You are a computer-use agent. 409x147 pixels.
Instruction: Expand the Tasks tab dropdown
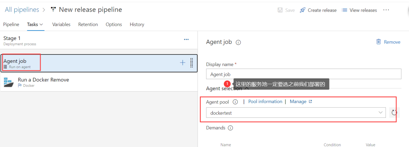[x=41, y=25]
